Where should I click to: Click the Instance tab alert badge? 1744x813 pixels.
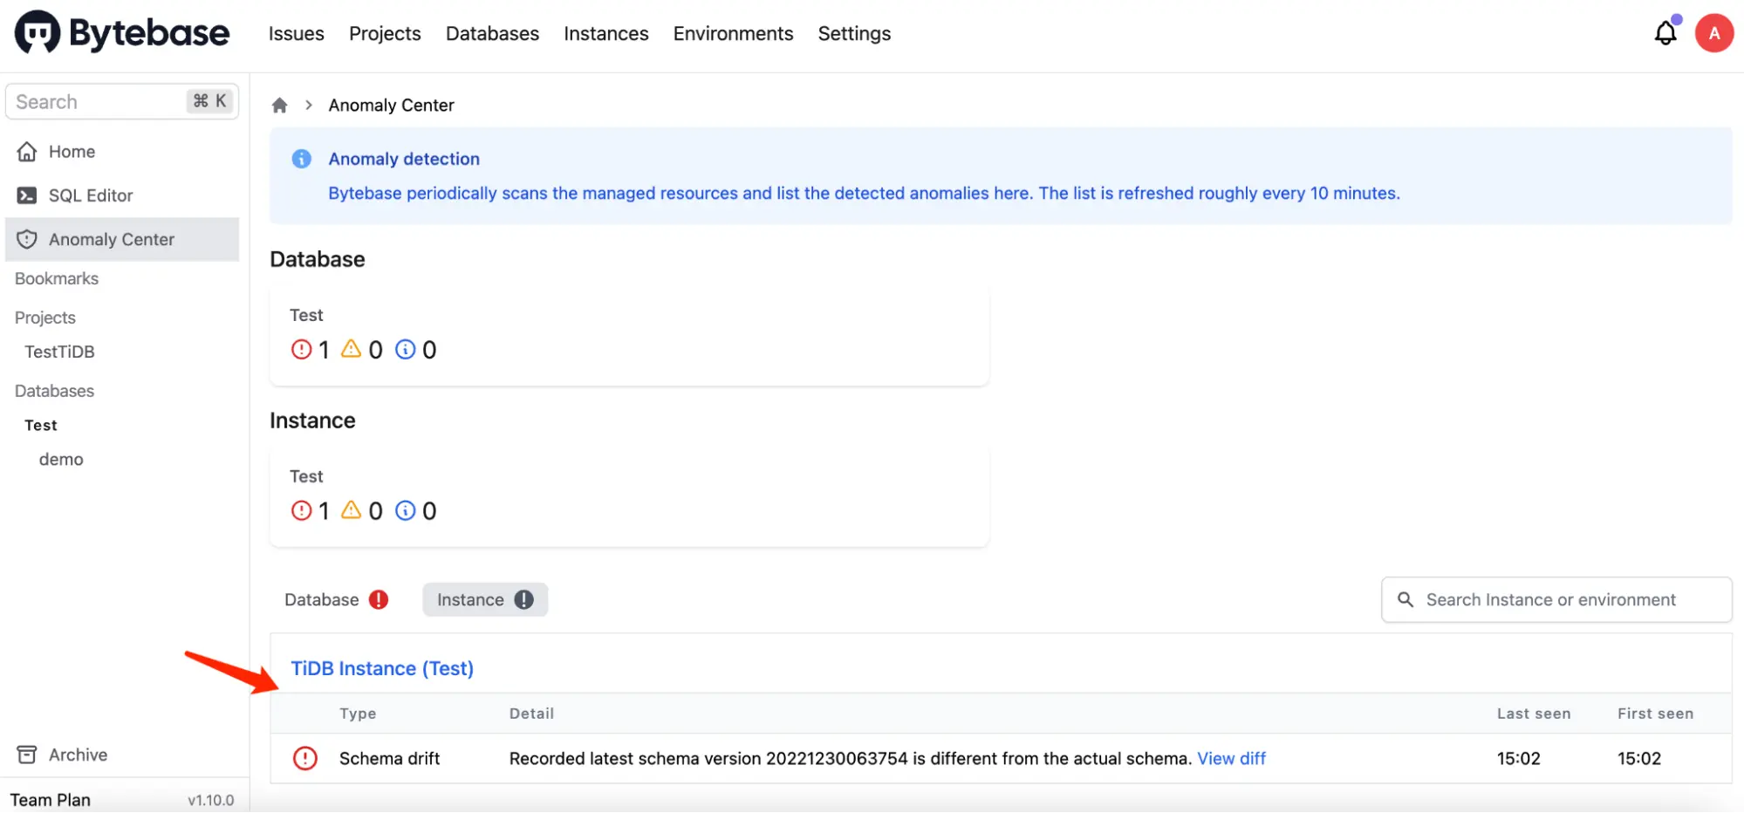tap(523, 600)
